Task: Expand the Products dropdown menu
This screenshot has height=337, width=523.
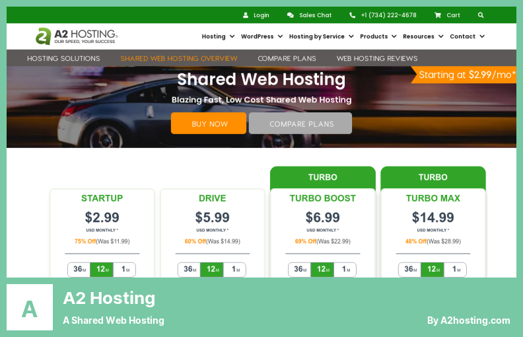Action: click(x=378, y=36)
